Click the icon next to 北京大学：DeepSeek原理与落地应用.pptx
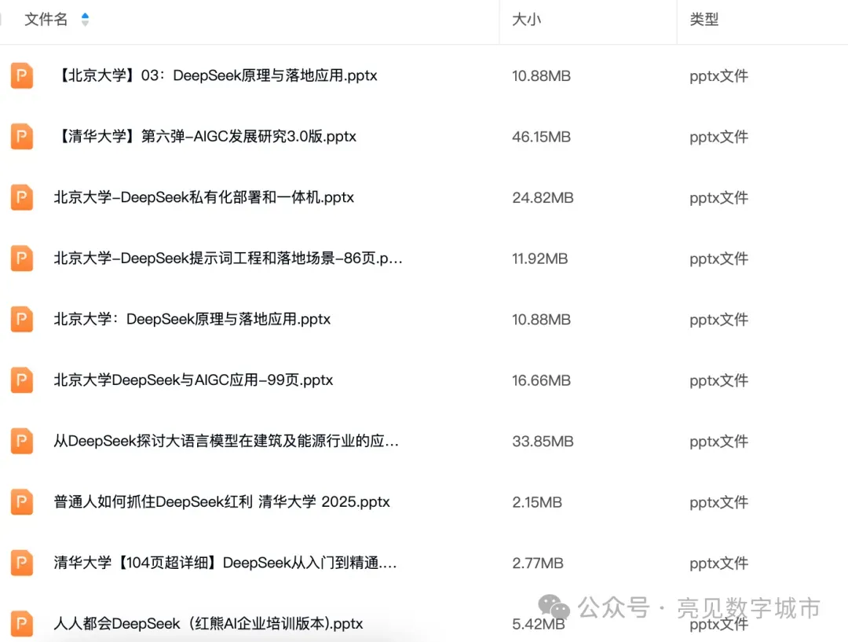Viewport: 848px width, 642px height. [x=22, y=319]
